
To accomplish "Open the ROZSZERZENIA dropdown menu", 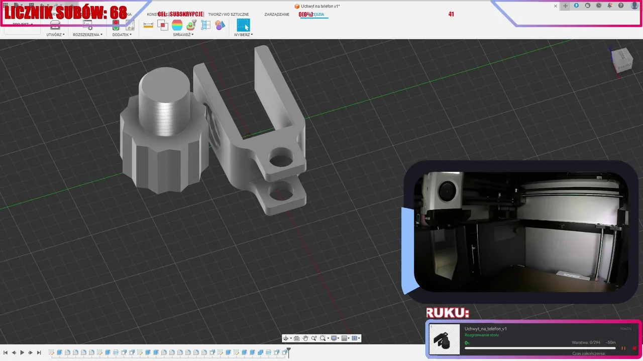I will (87, 35).
